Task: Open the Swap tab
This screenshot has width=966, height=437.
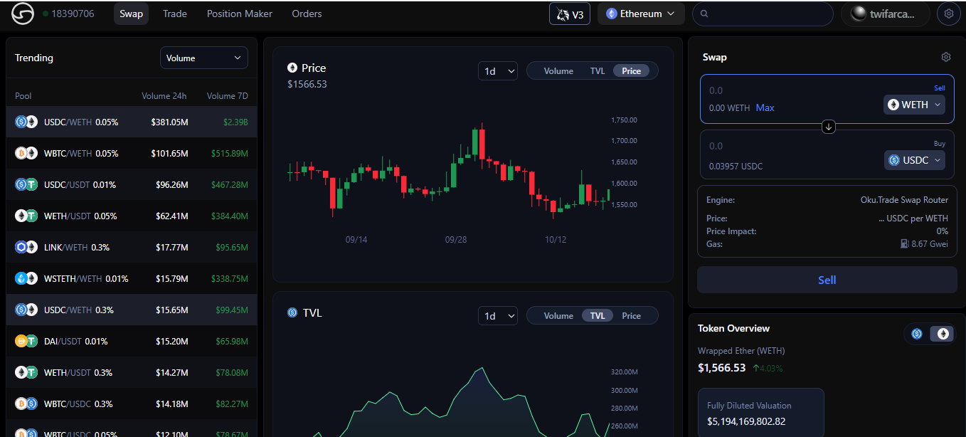Action: click(x=131, y=14)
